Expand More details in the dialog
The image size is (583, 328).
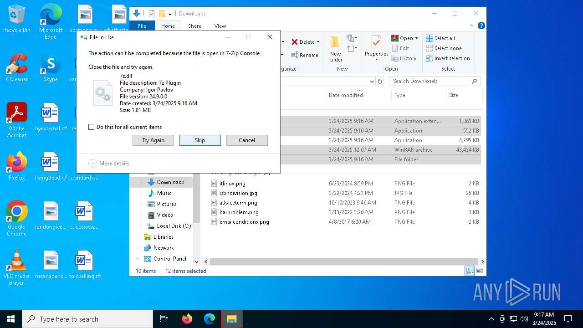point(109,164)
